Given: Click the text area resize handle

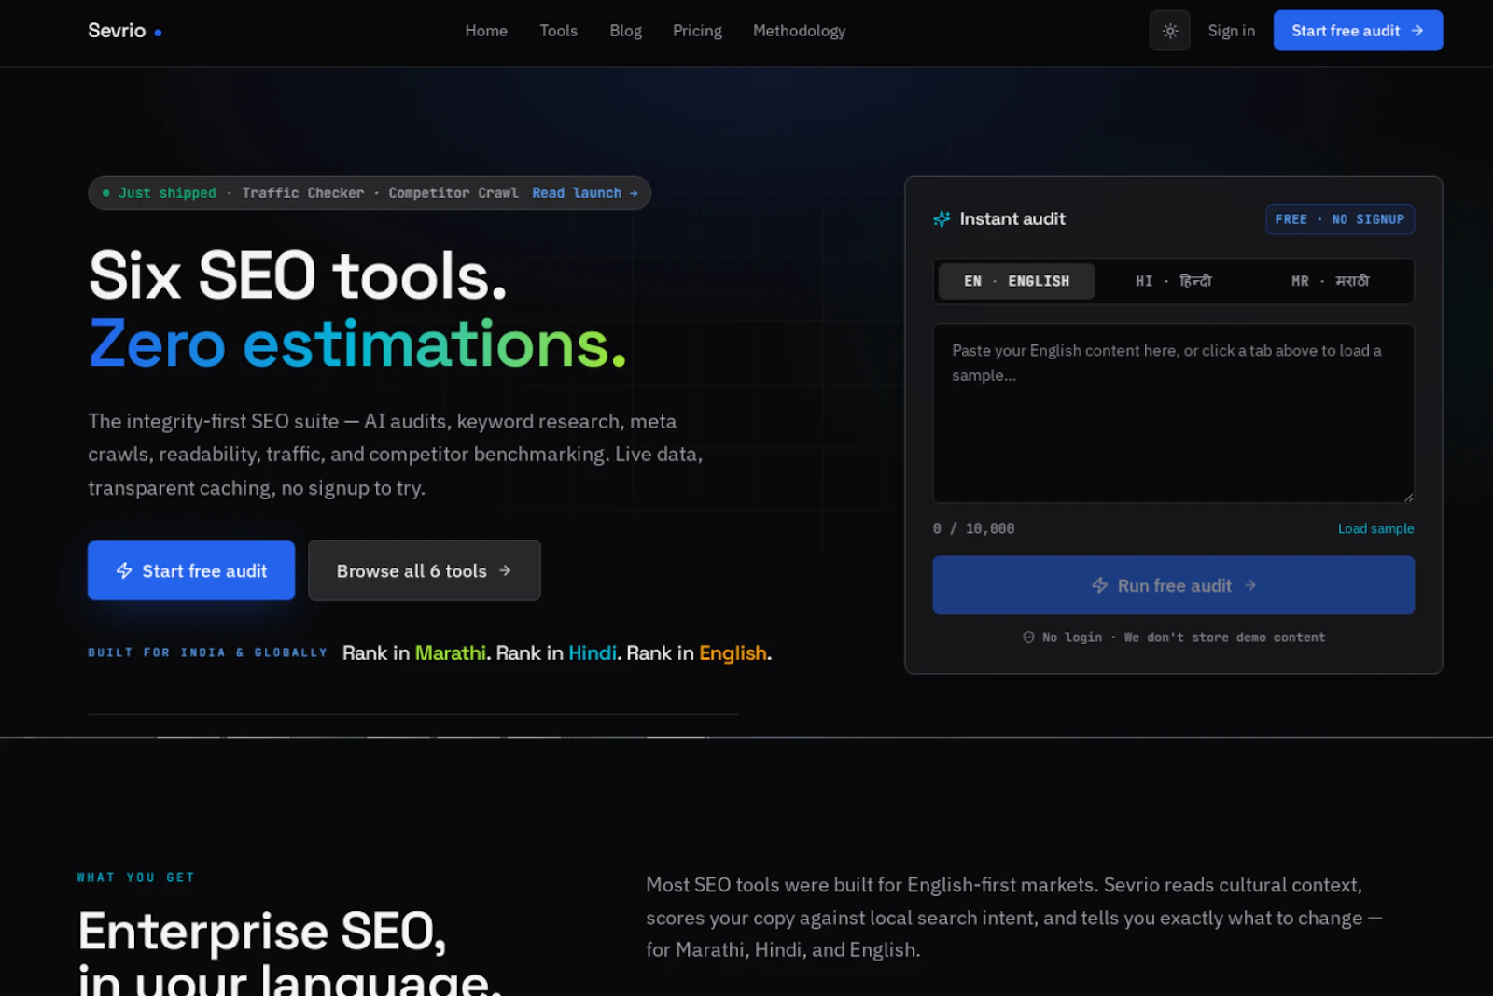Looking at the screenshot, I should (x=1408, y=498).
